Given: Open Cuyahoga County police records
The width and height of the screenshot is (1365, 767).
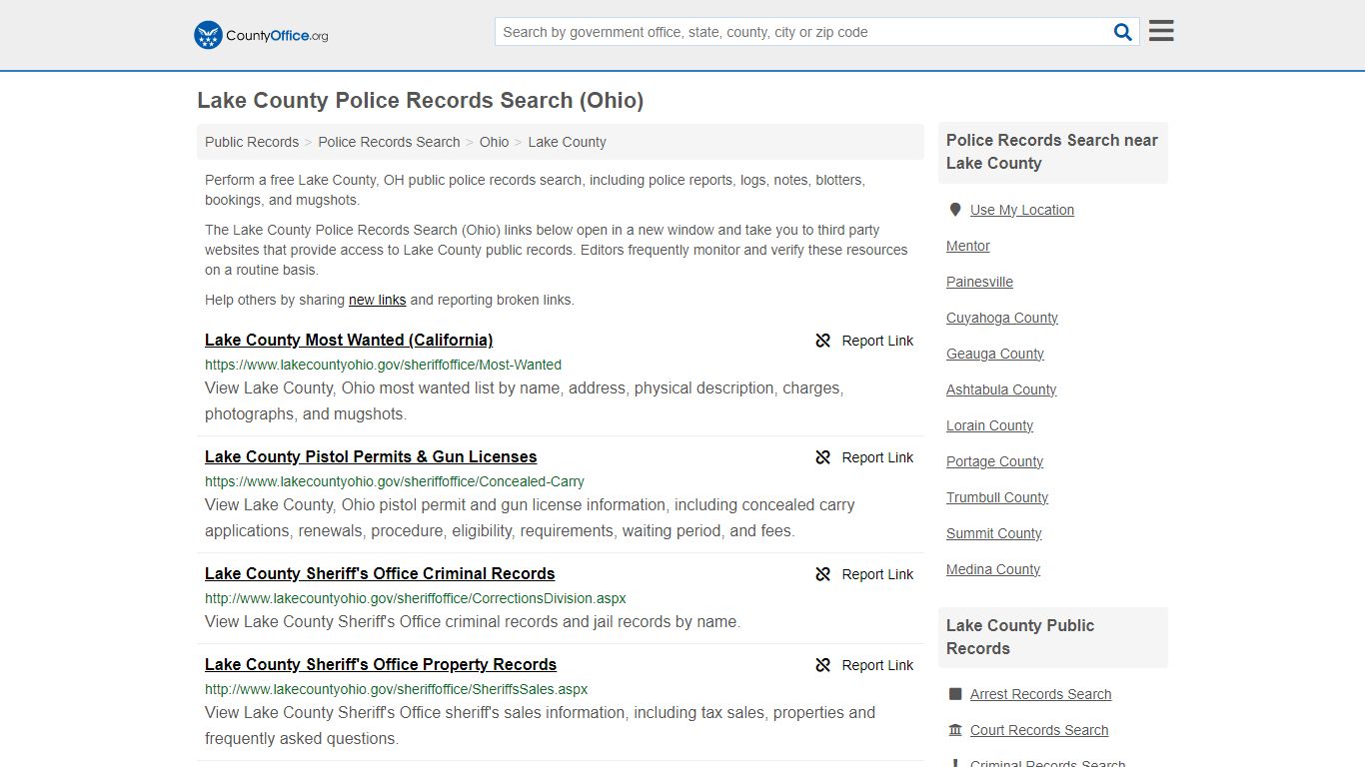Looking at the screenshot, I should click(x=1002, y=318).
